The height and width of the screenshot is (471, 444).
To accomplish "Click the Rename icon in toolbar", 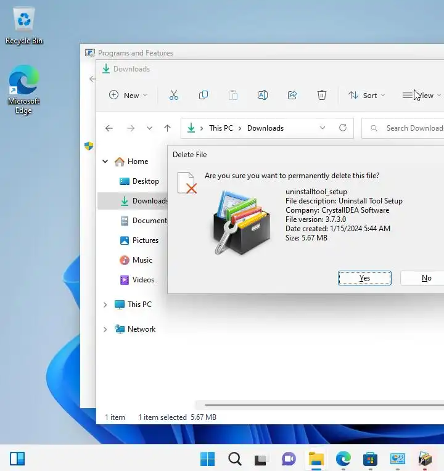I will click(x=263, y=95).
